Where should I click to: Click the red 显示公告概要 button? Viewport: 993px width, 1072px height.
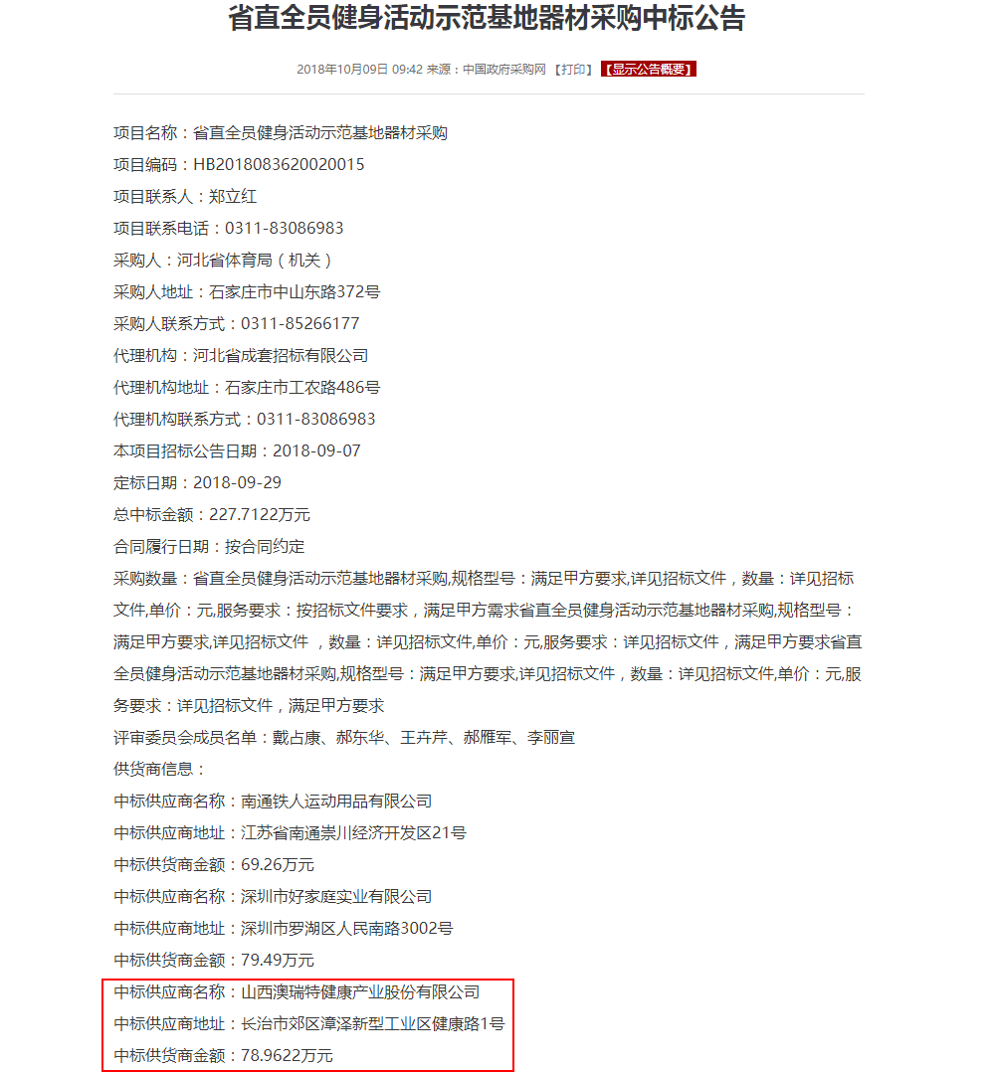point(649,69)
